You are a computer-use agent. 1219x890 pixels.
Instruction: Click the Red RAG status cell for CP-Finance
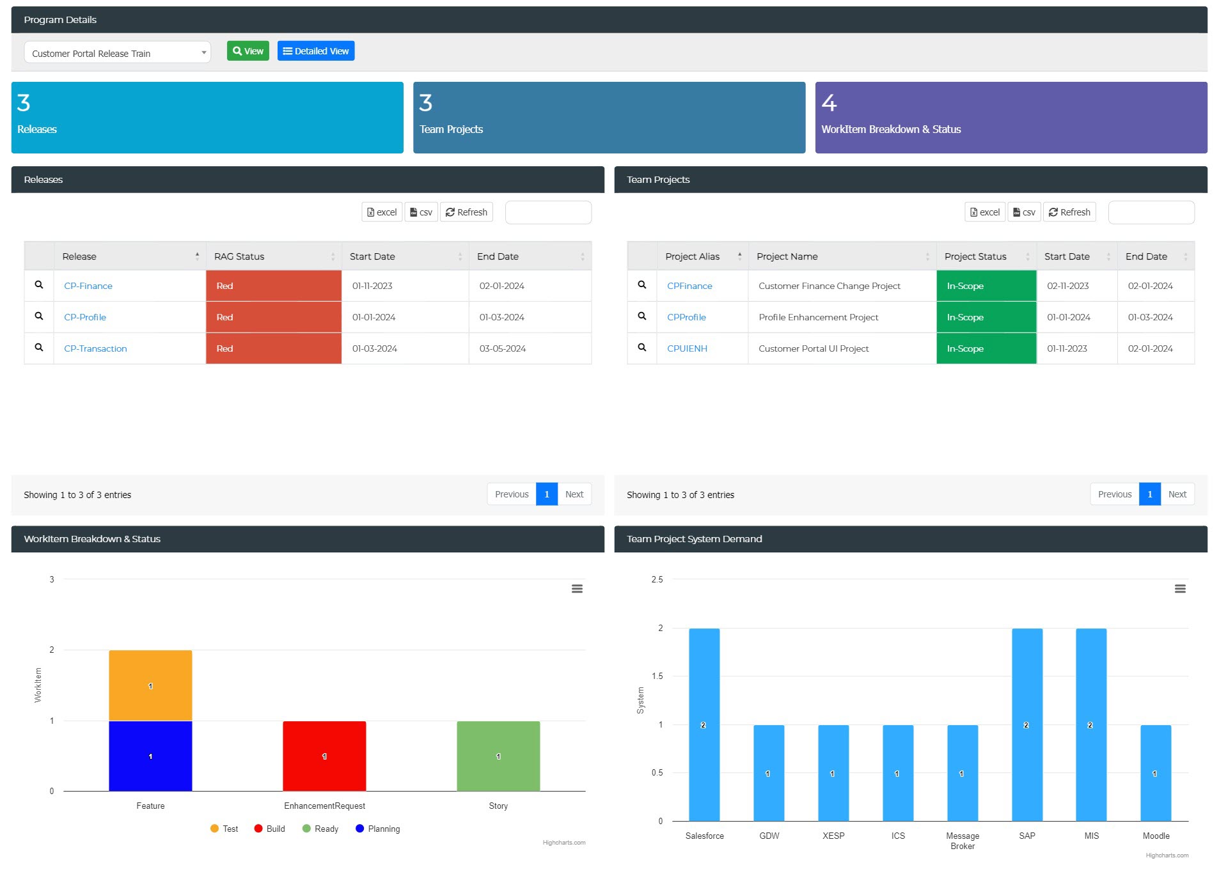[274, 286]
